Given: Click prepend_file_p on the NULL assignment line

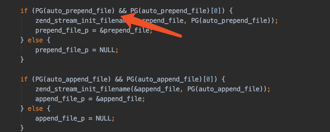Looking at the screenshot, I should tap(62, 50).
